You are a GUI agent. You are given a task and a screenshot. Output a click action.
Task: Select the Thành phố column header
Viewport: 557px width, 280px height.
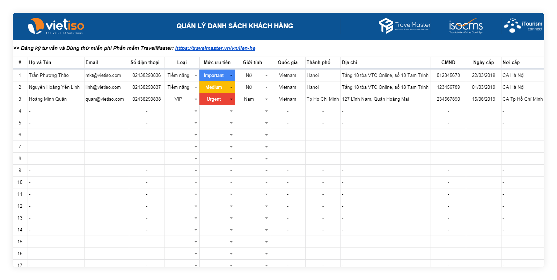pos(323,62)
